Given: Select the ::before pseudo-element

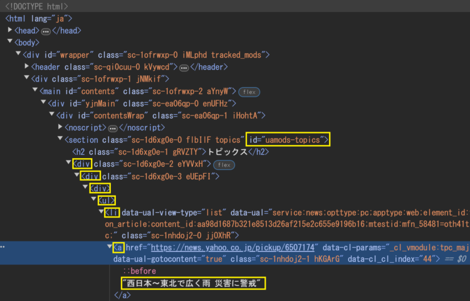Looking at the screenshot, I should click(x=139, y=271).
